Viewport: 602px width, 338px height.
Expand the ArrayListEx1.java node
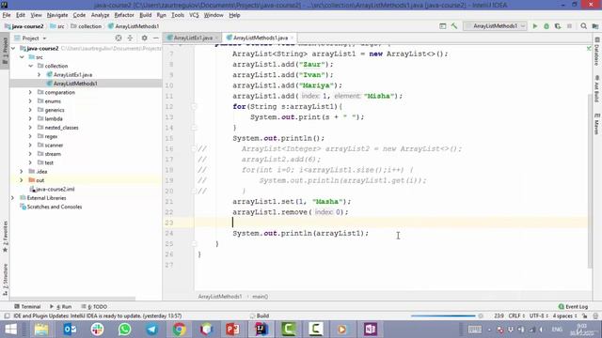point(40,75)
